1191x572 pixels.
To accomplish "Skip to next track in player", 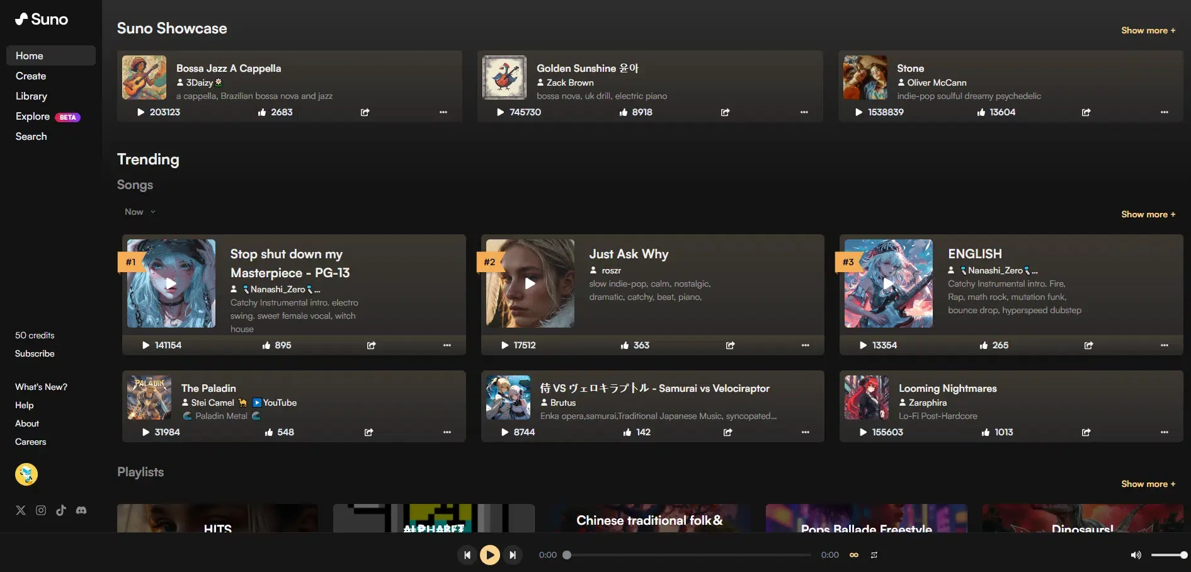I will (x=513, y=555).
